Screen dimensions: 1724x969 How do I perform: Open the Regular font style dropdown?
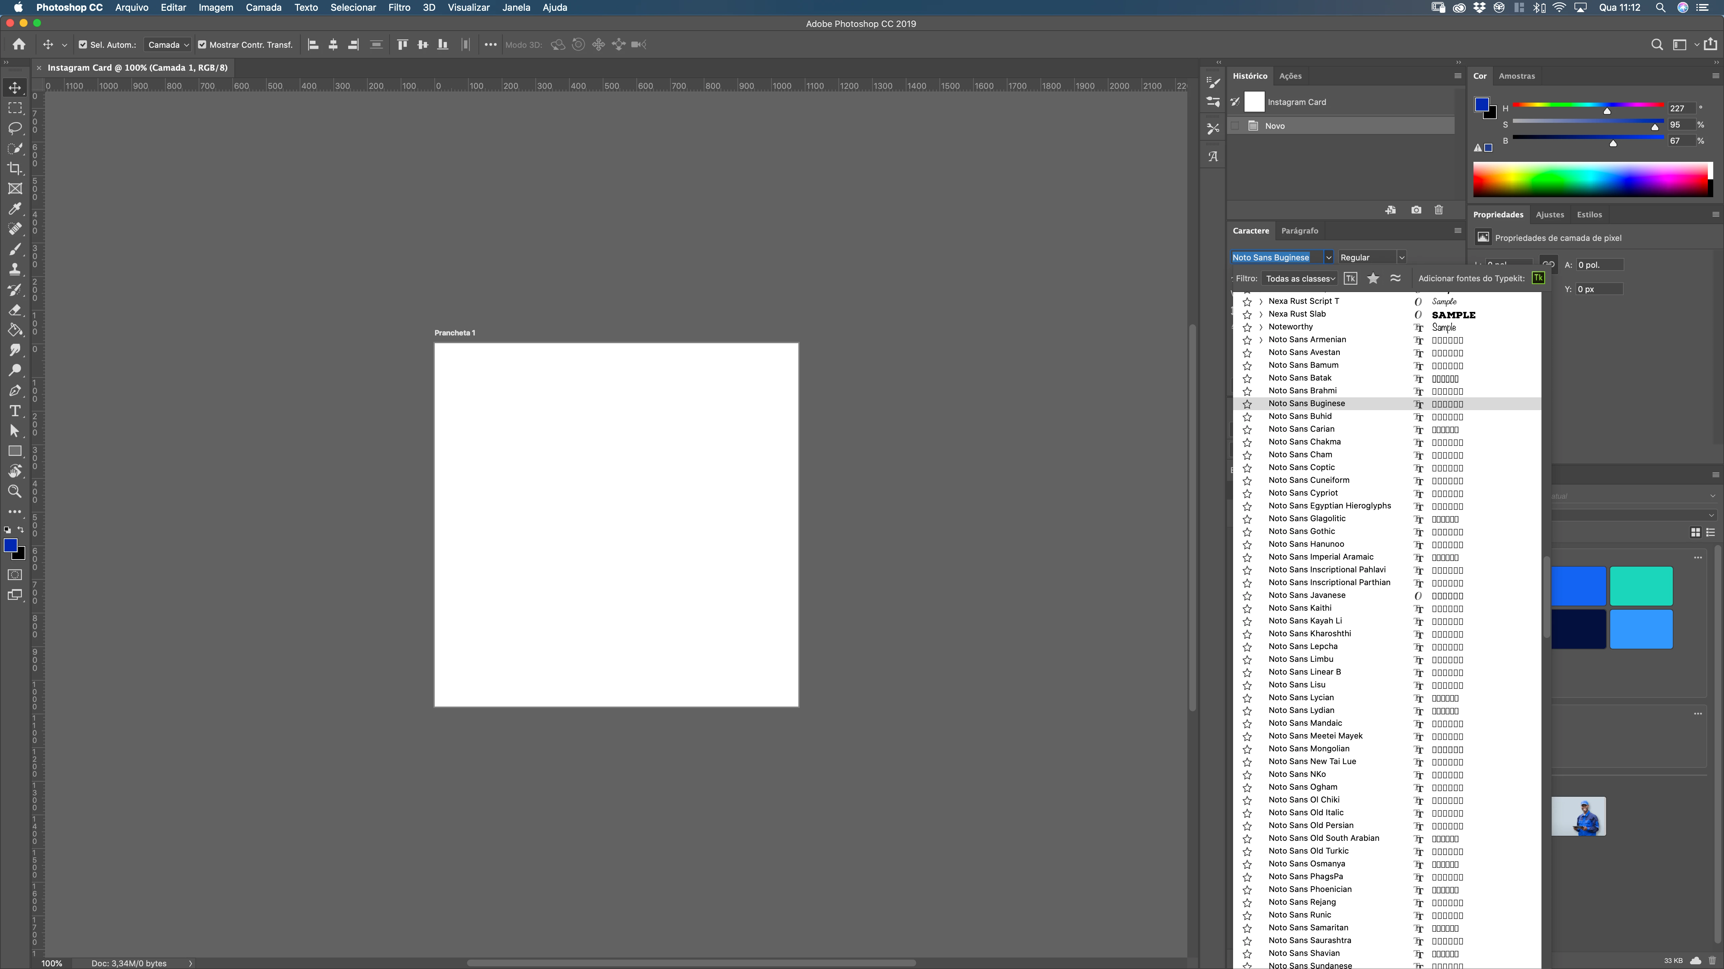click(x=1401, y=257)
